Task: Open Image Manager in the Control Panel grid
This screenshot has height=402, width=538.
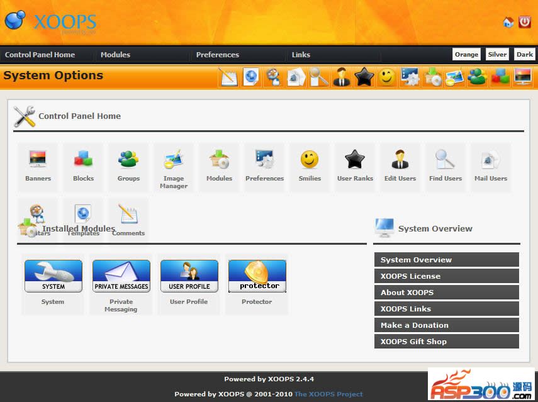Action: [174, 168]
